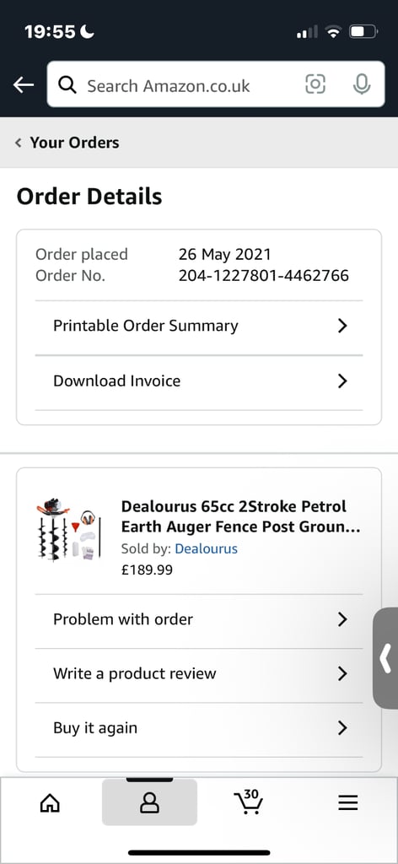The height and width of the screenshot is (864, 398).
Task: Select Write a product review
Action: 199,674
